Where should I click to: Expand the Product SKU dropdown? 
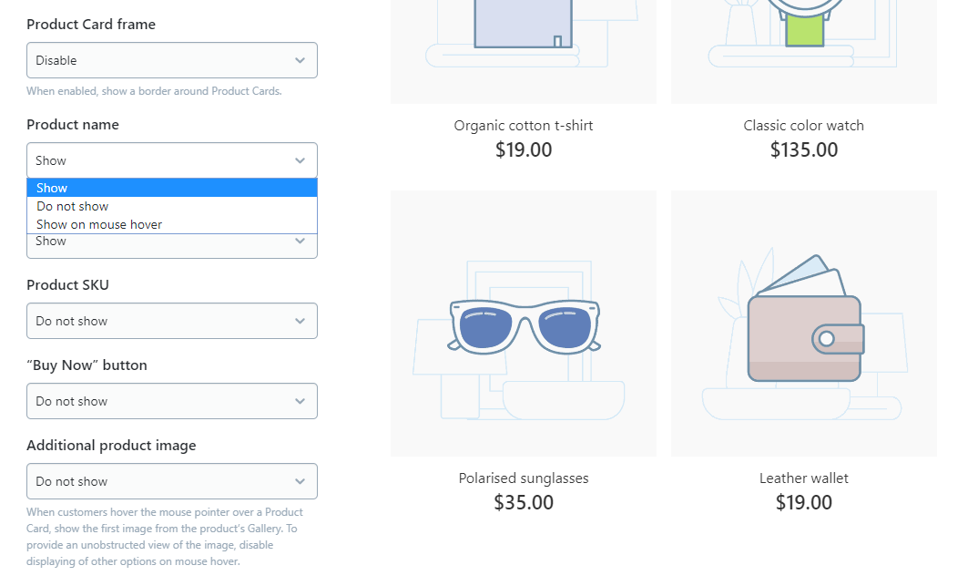coord(171,321)
